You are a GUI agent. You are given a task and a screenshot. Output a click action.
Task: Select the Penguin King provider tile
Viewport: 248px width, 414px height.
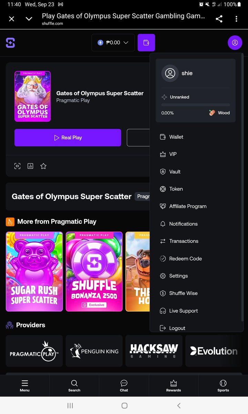94,351
